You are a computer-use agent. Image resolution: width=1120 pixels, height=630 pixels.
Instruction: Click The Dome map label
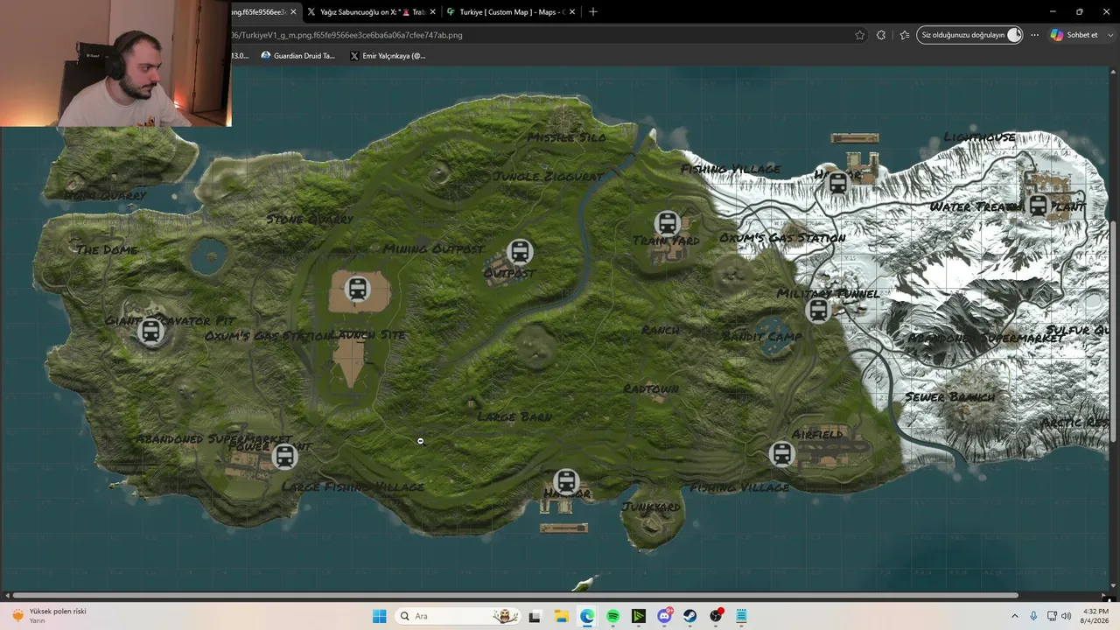tap(107, 250)
